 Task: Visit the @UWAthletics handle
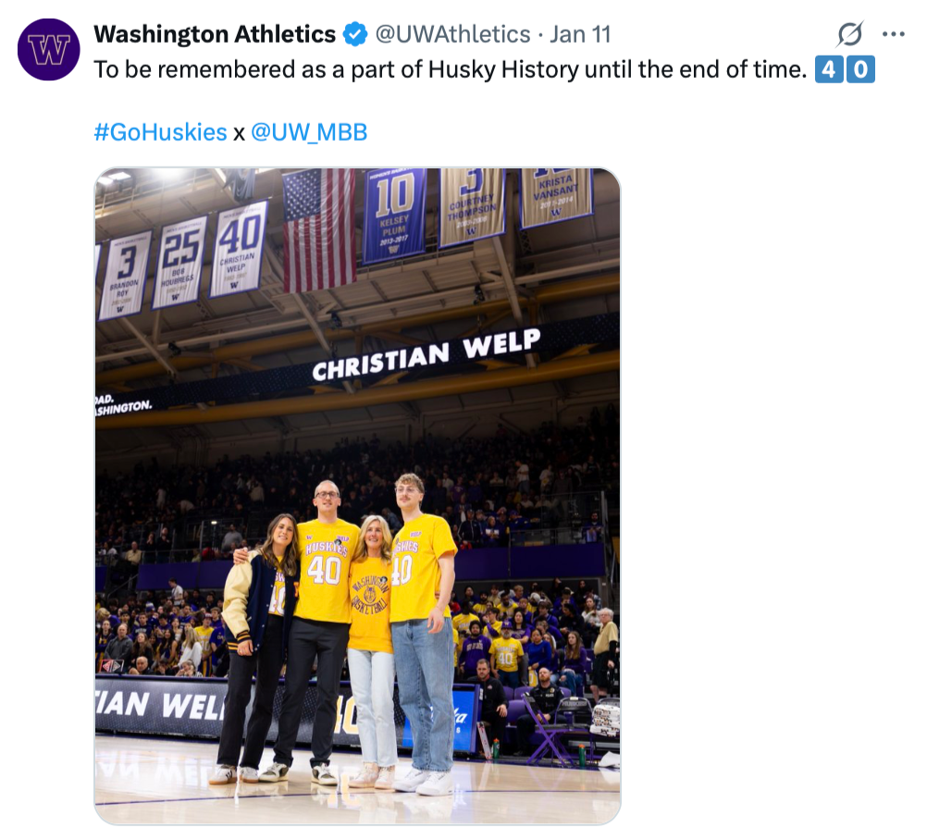pos(452,35)
